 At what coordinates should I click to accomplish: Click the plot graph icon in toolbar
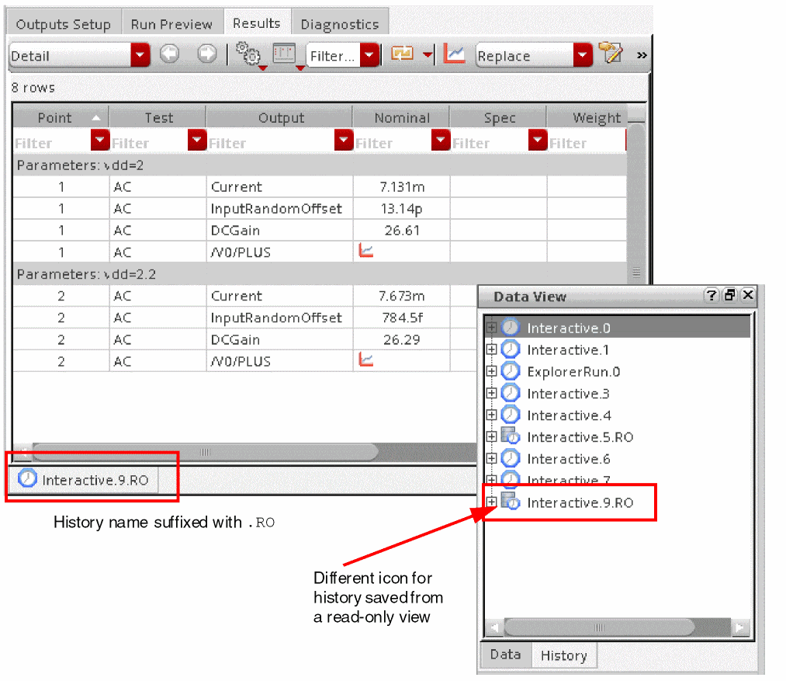(454, 54)
